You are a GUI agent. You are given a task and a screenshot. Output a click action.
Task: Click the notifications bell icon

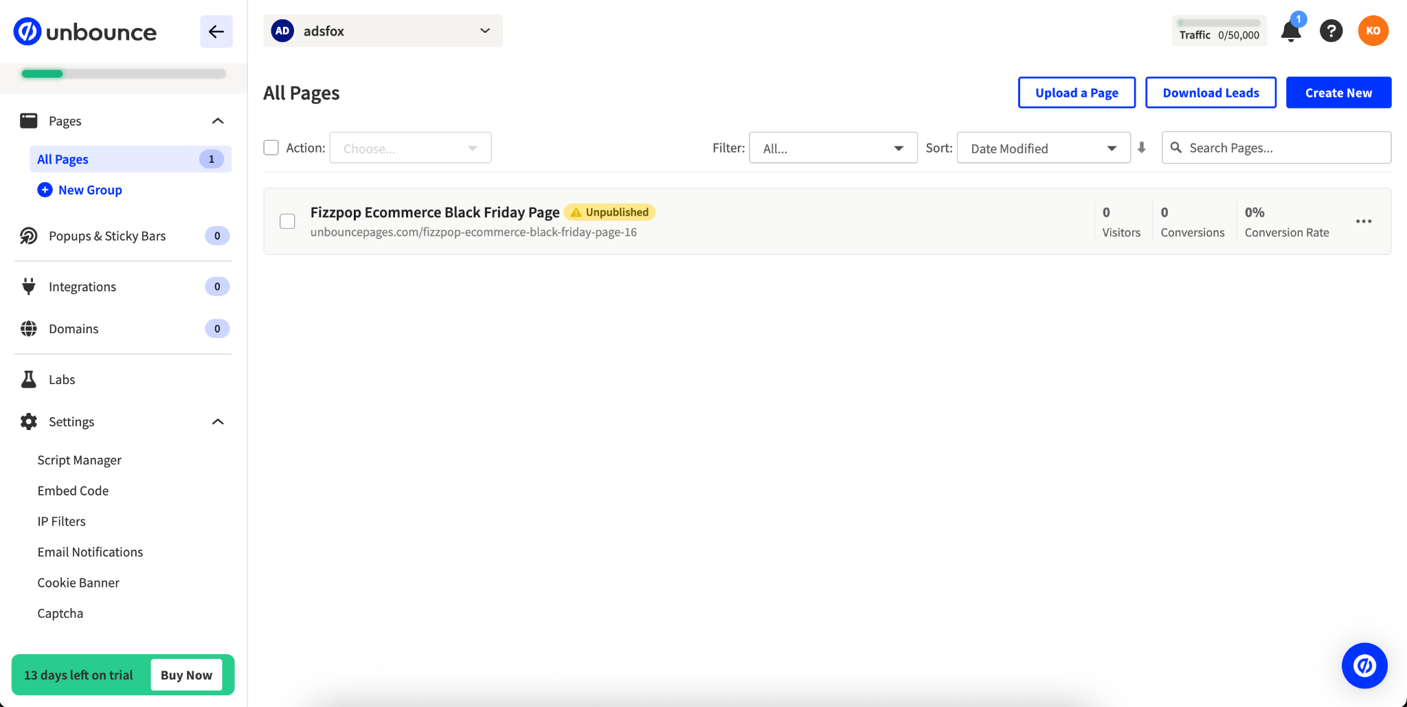pyautogui.click(x=1291, y=32)
